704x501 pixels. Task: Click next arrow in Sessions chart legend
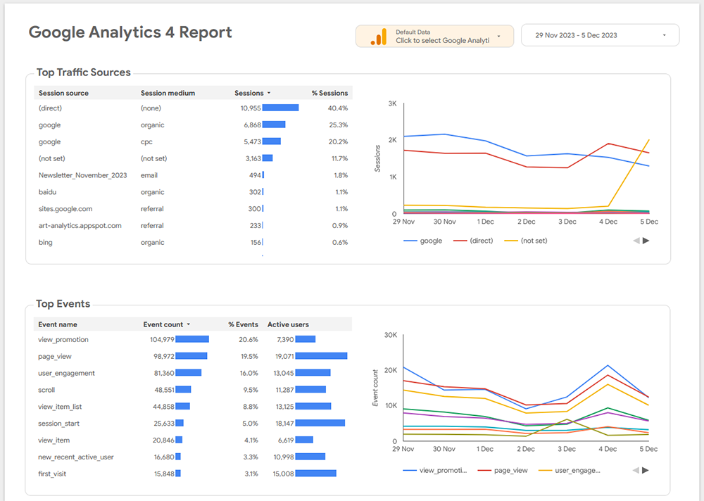[646, 241]
